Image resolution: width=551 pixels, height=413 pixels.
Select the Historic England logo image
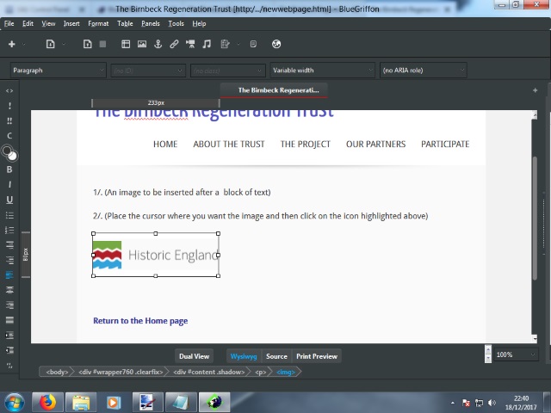tap(156, 255)
